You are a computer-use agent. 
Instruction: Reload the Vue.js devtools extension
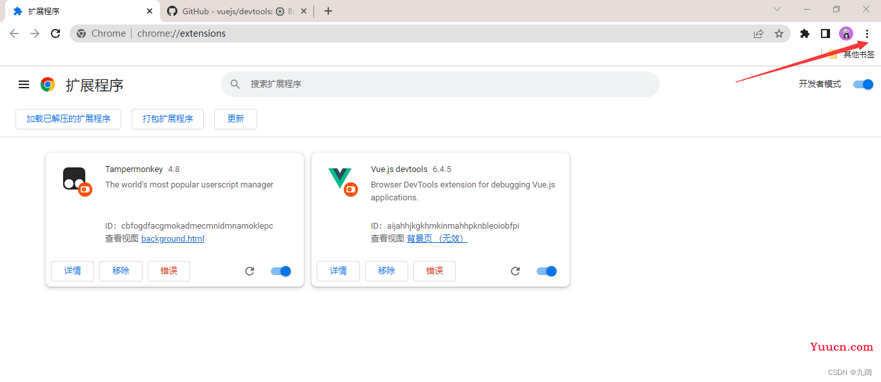click(515, 271)
